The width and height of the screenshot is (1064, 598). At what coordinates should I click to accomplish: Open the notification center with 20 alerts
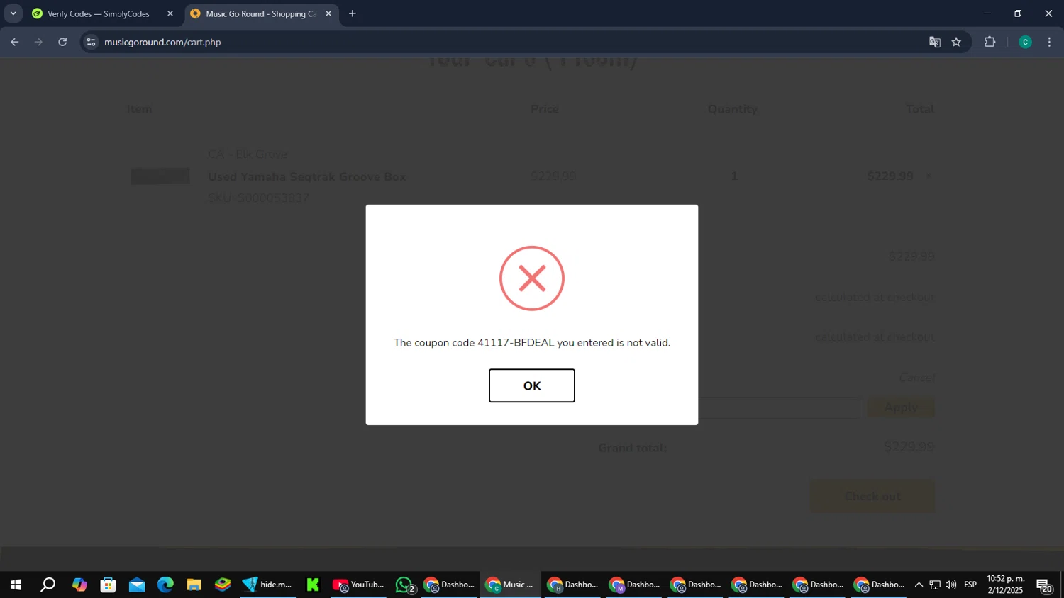tap(1044, 585)
